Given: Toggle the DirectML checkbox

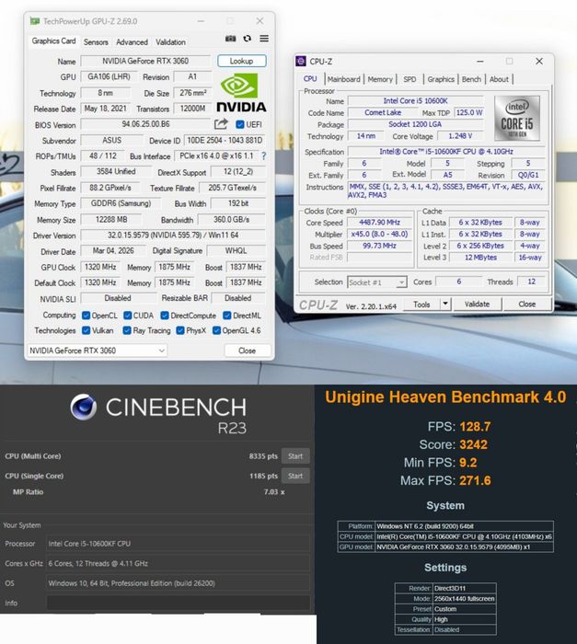Looking at the screenshot, I should 227,316.
